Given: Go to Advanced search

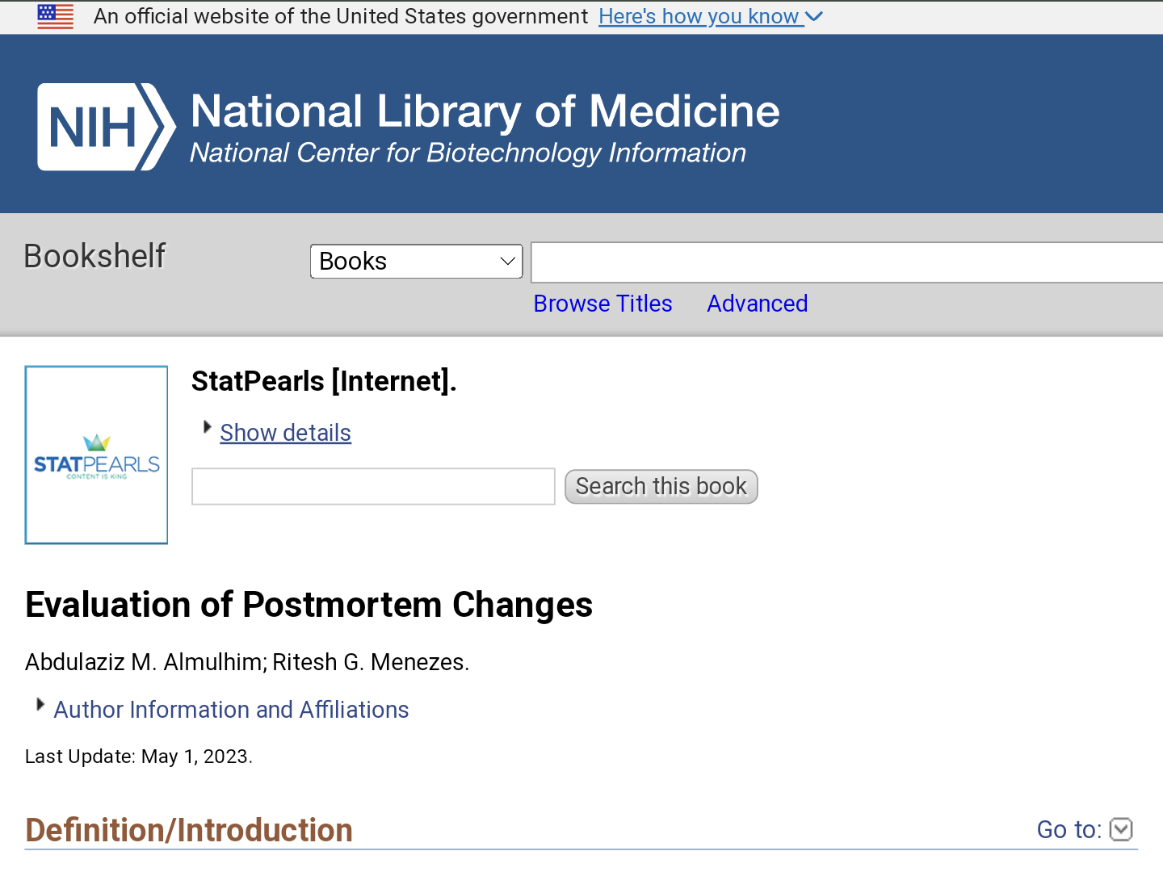Looking at the screenshot, I should tap(757, 304).
